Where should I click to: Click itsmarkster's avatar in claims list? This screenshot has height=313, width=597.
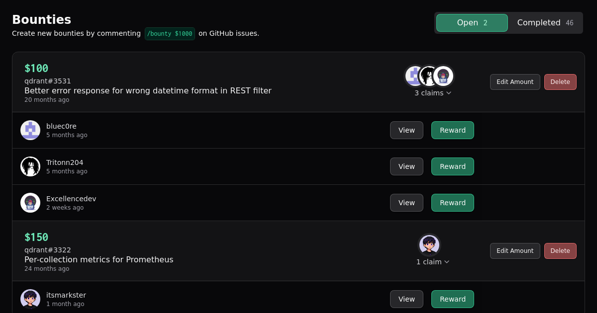click(x=30, y=299)
